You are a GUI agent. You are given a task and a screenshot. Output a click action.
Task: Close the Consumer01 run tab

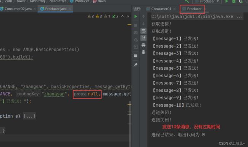tap(174, 9)
